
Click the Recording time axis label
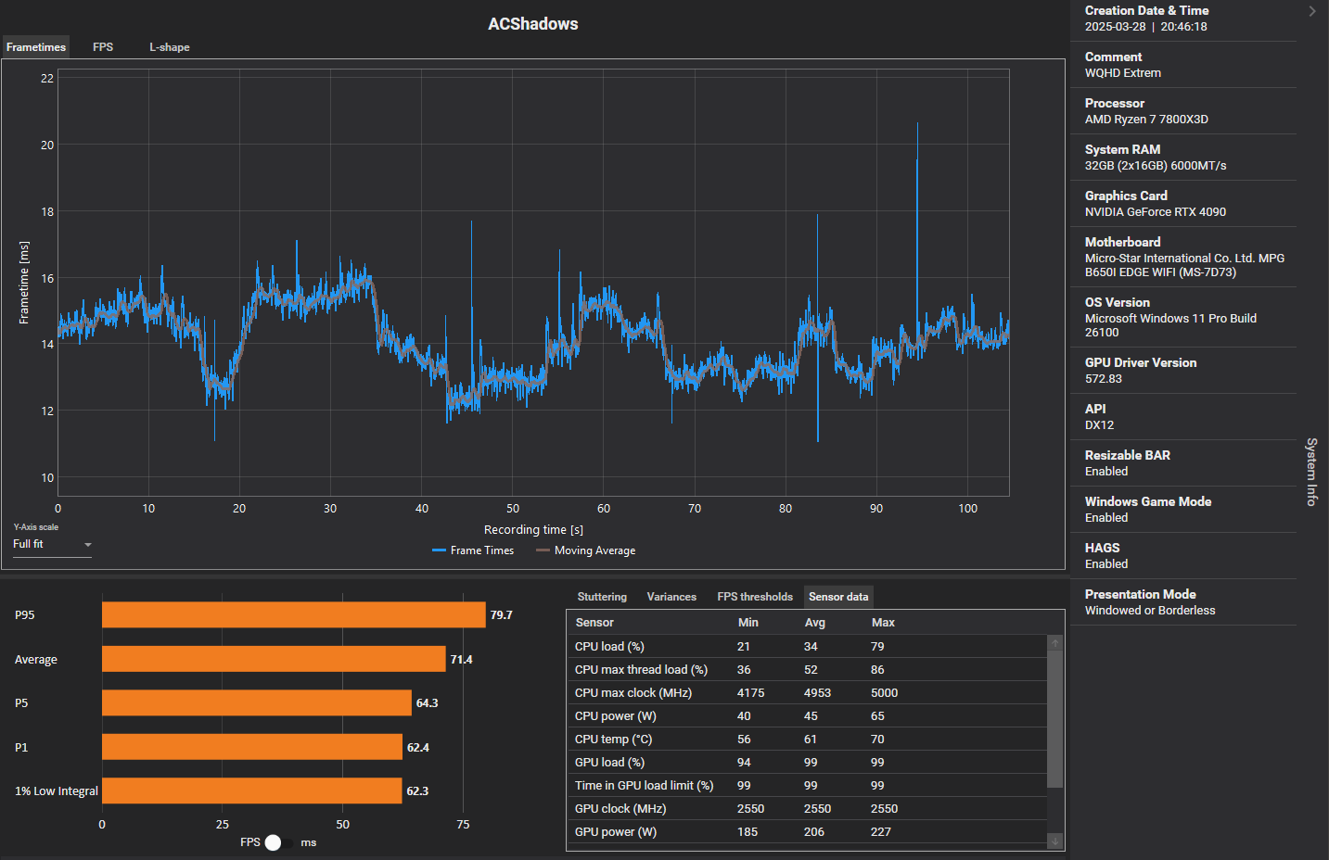pyautogui.click(x=533, y=530)
